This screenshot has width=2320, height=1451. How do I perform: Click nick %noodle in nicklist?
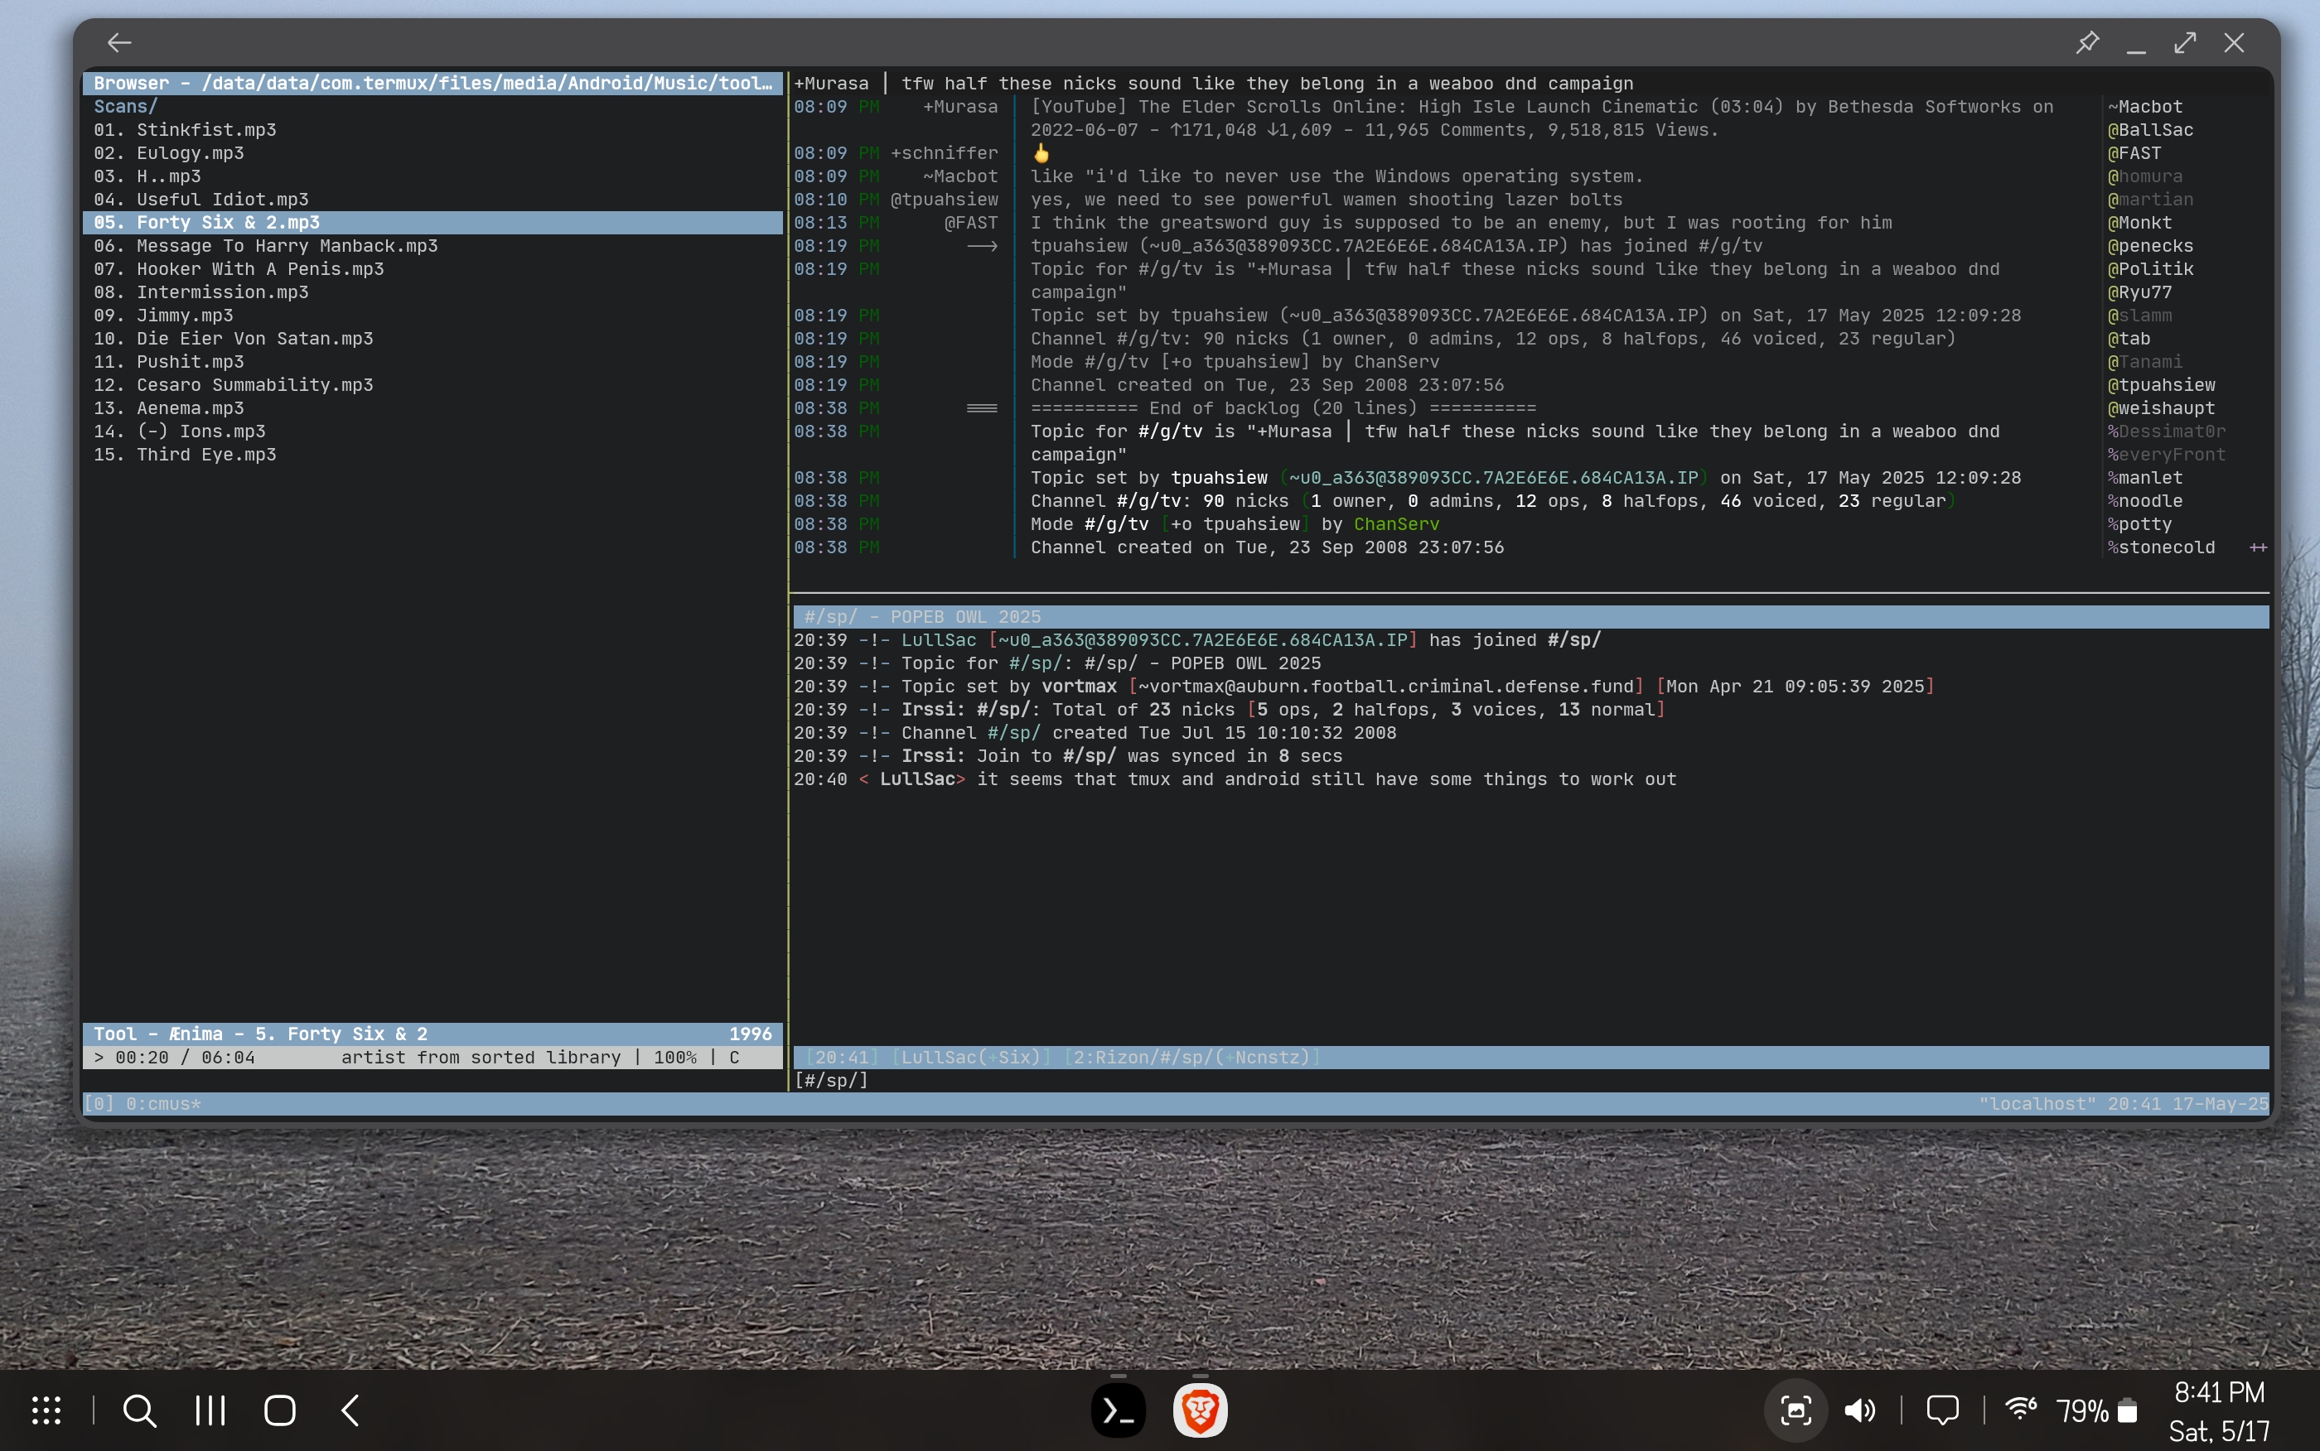point(2144,501)
